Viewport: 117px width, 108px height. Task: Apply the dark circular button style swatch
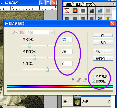point(91,11)
